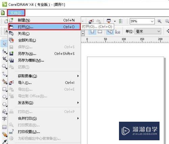
Task: Select the Shape tool in toolbox
Action: pos(4,51)
